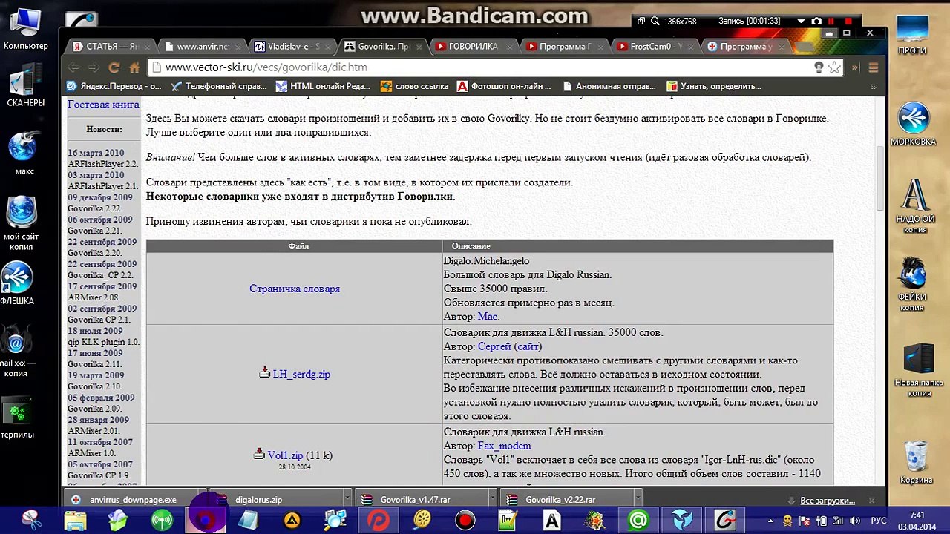
Task: Open the ПРОГИ desktop icon
Action: [x=912, y=35]
